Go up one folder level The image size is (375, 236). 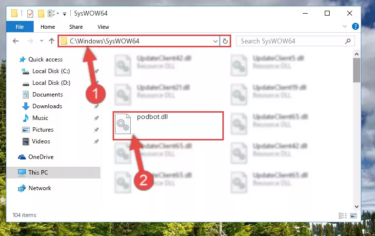pos(51,41)
